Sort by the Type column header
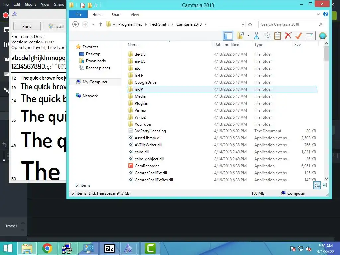The height and width of the screenshot is (255, 340). point(259,45)
